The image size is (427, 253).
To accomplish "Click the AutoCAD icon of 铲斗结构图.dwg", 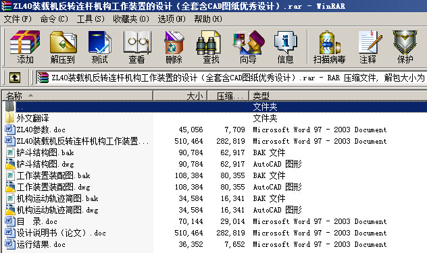I will coord(10,164).
